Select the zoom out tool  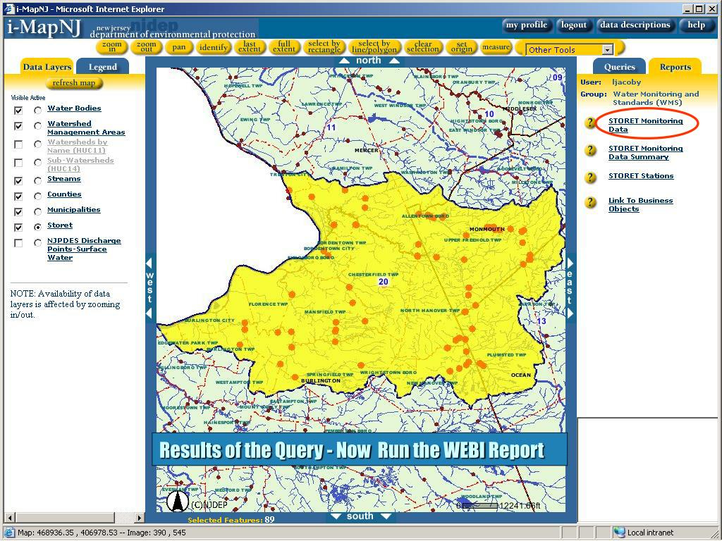(147, 47)
